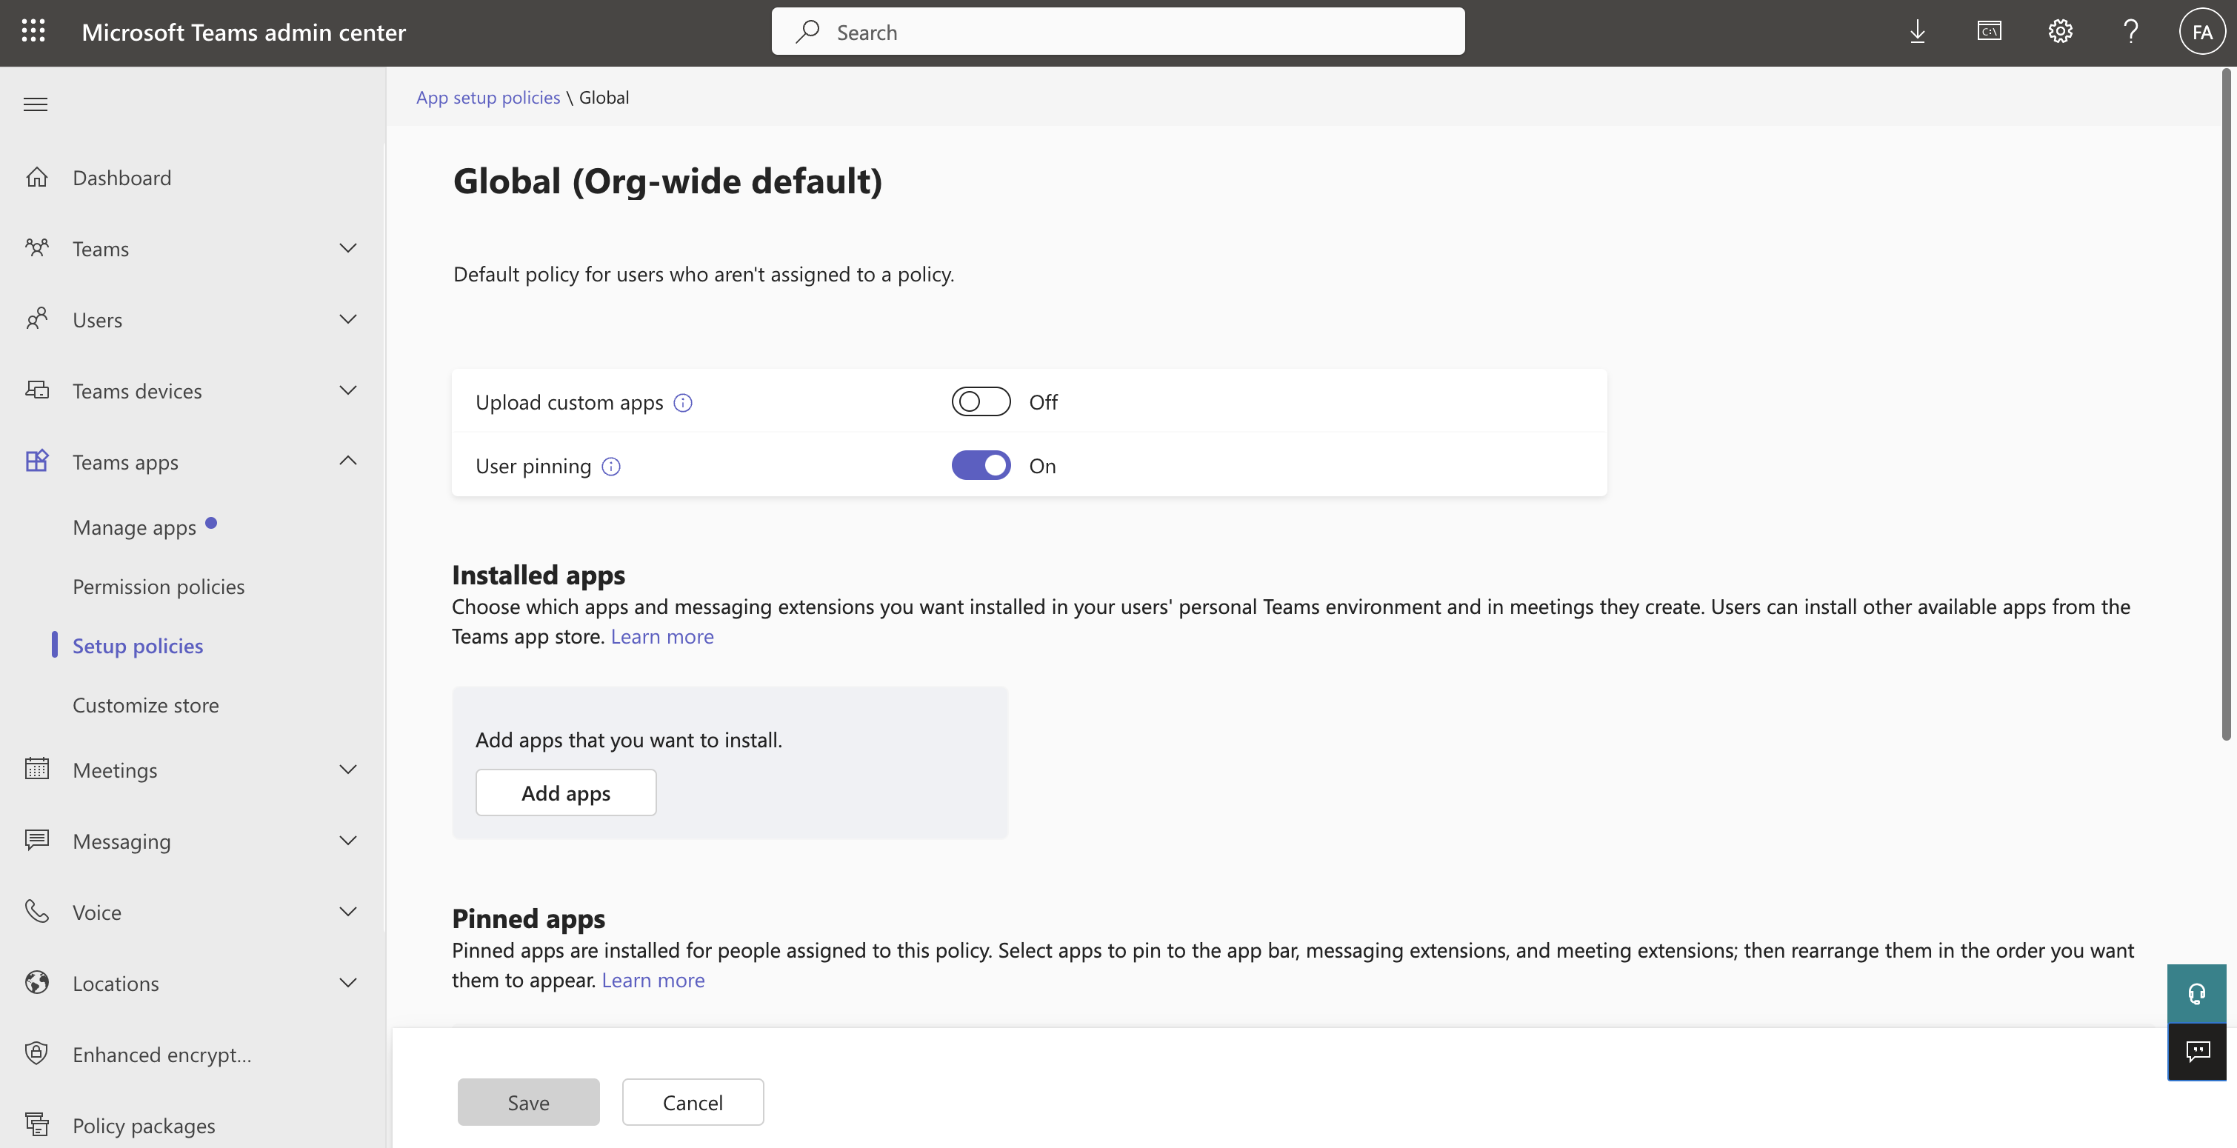The width and height of the screenshot is (2237, 1148).
Task: Expand the Meetings navigation section
Action: (347, 770)
